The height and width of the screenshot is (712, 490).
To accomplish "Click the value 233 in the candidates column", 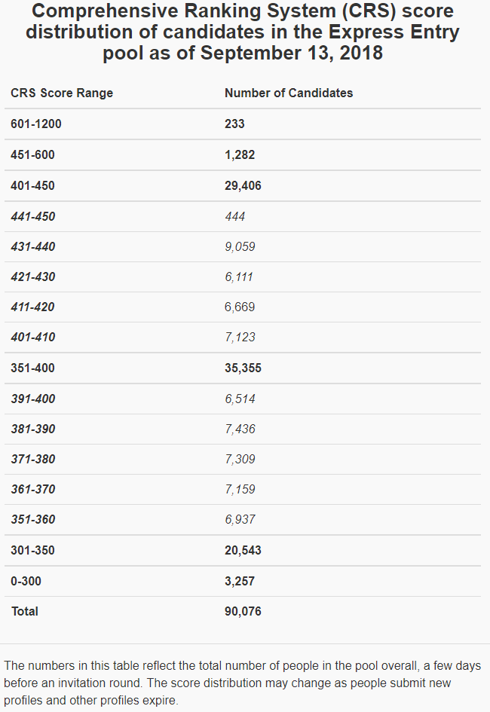I will [234, 124].
